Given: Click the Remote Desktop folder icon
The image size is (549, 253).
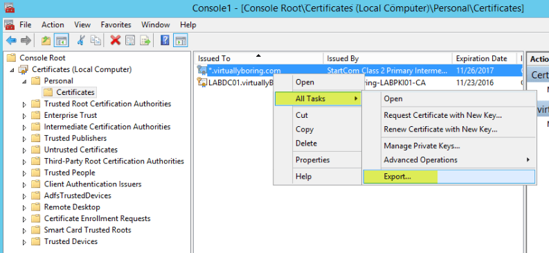Looking at the screenshot, I should point(36,207).
